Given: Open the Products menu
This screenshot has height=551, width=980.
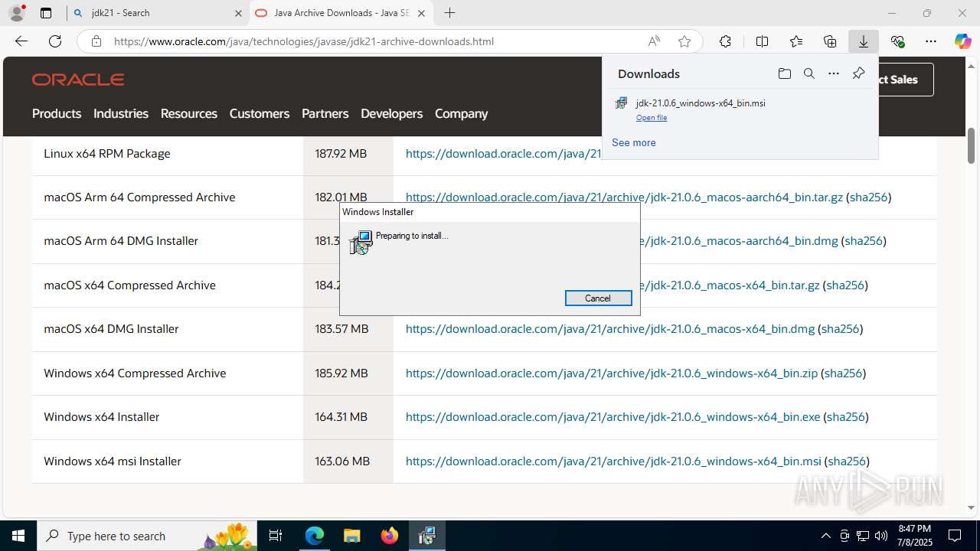Looking at the screenshot, I should [x=57, y=113].
